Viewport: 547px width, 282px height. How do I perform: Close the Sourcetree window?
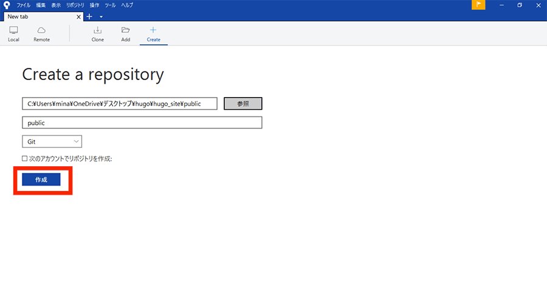[538, 5]
